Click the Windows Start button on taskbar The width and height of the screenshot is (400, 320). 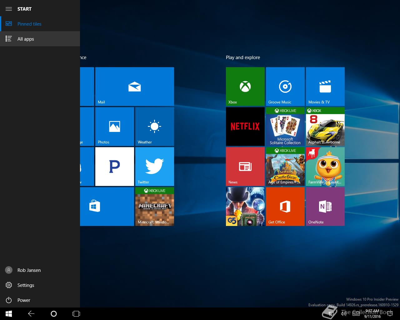point(9,314)
